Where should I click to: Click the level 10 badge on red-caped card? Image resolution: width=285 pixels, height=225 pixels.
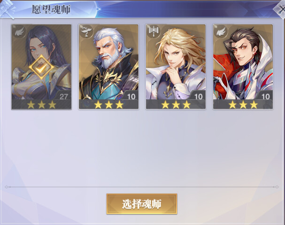(266, 97)
